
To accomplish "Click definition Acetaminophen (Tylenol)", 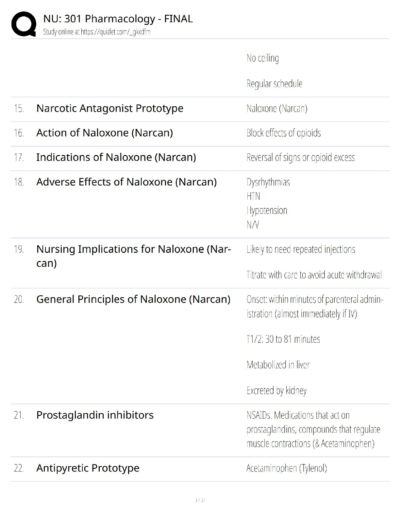I will pyautogui.click(x=287, y=468).
